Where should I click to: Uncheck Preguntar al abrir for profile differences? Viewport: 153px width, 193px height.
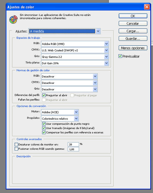tap(44, 95)
